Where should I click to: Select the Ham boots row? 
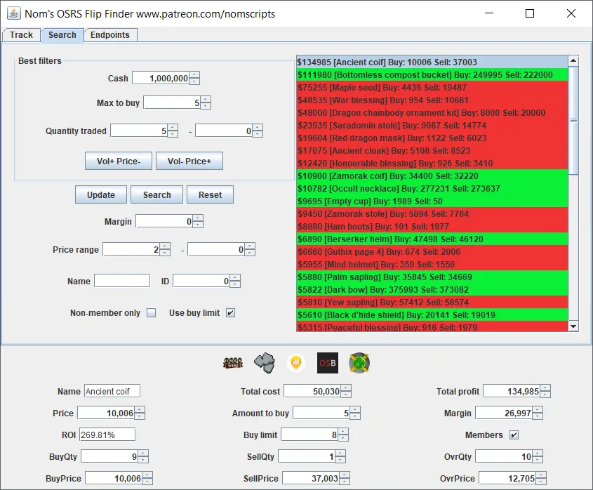coord(432,227)
